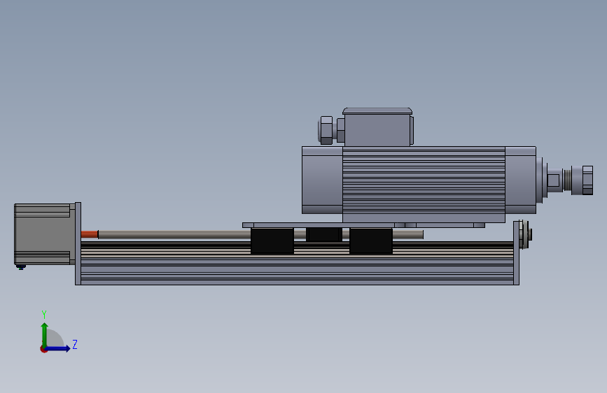Pick the flat carriage mounting plate under the spindle
607x393 pixels.
click(x=363, y=225)
